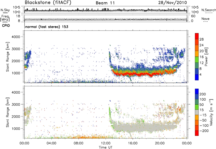Image resolution: width=216 pixels, height=149 pixels.
Task: Click the 12:00 time axis tick label
Action: pos(106,143)
